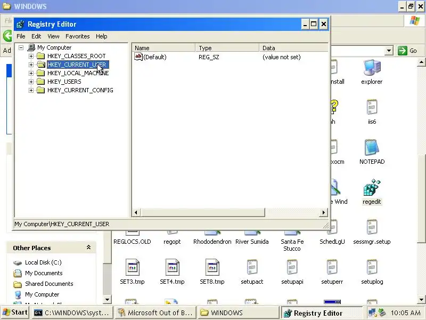
Task: Open the Start menu
Action: [x=15, y=313]
